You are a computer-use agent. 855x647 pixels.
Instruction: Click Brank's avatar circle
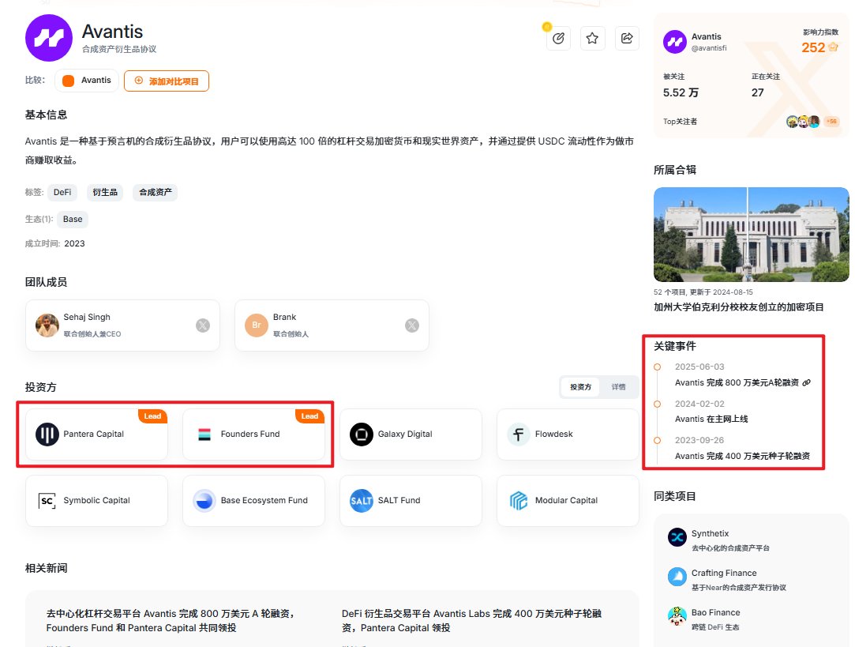coord(257,325)
